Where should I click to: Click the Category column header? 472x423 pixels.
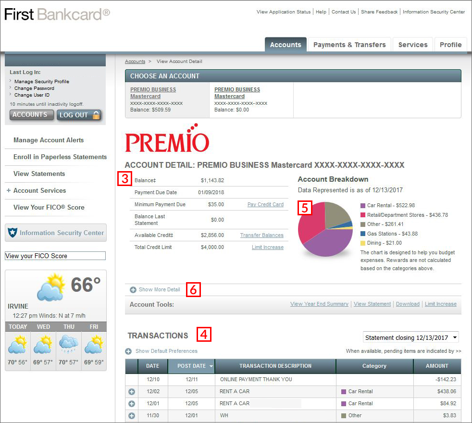(x=374, y=366)
